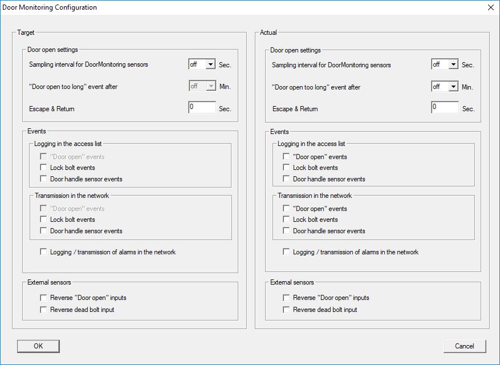500x365 pixels.
Task: Enable Target logging Lock bolt events checkbox
Action: 44,168
